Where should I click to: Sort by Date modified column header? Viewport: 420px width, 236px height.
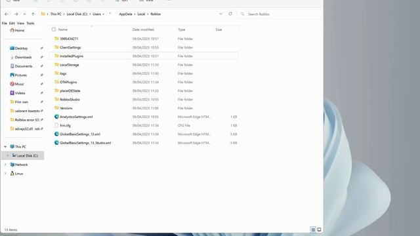coord(143,29)
